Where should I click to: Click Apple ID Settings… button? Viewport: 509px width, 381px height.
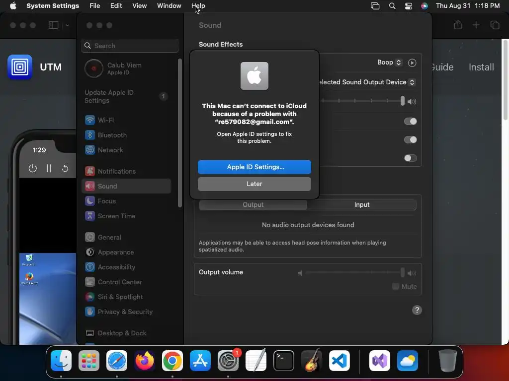254,167
